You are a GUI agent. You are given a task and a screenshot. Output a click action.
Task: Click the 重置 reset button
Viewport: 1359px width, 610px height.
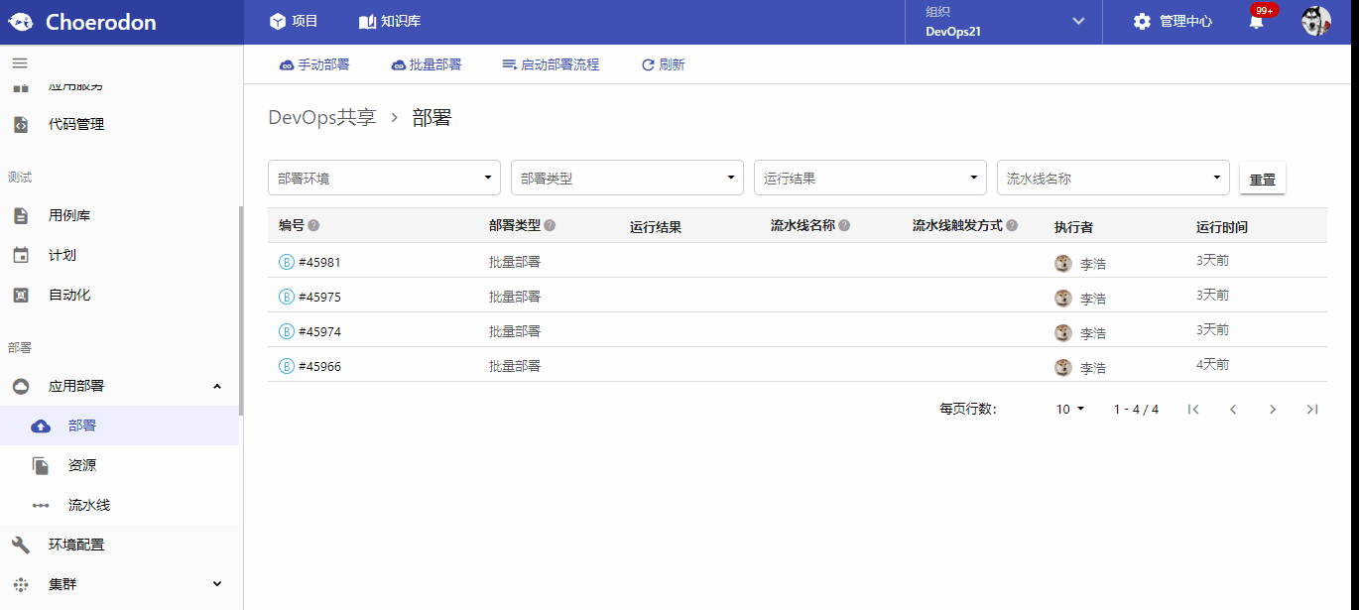(x=1262, y=178)
